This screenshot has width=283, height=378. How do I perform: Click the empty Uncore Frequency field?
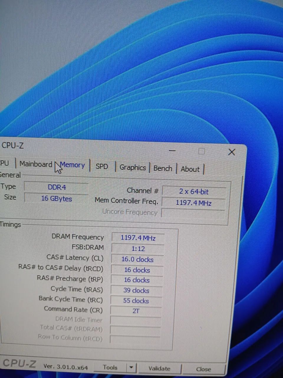[x=193, y=214]
